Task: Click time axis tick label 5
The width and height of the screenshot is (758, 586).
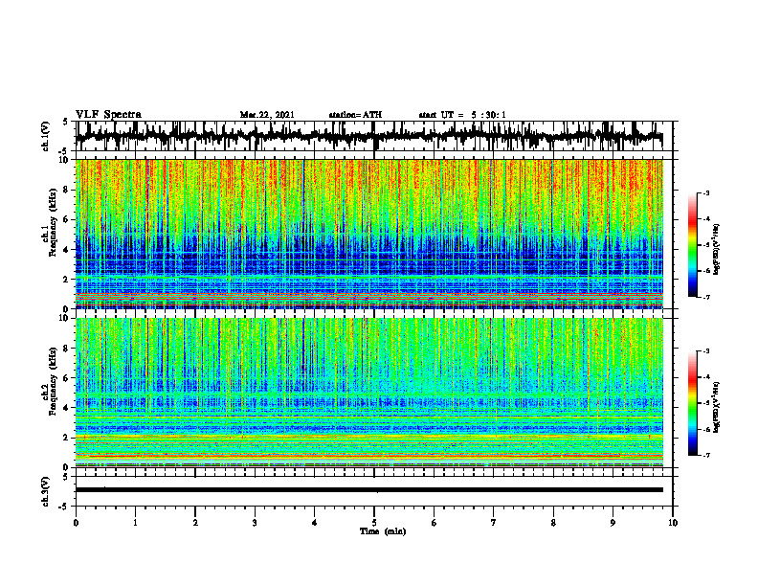Action: point(374,523)
